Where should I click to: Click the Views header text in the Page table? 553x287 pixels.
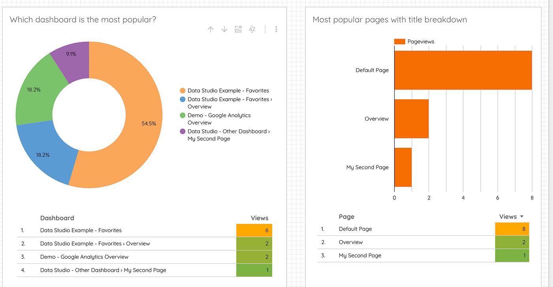[x=508, y=216]
